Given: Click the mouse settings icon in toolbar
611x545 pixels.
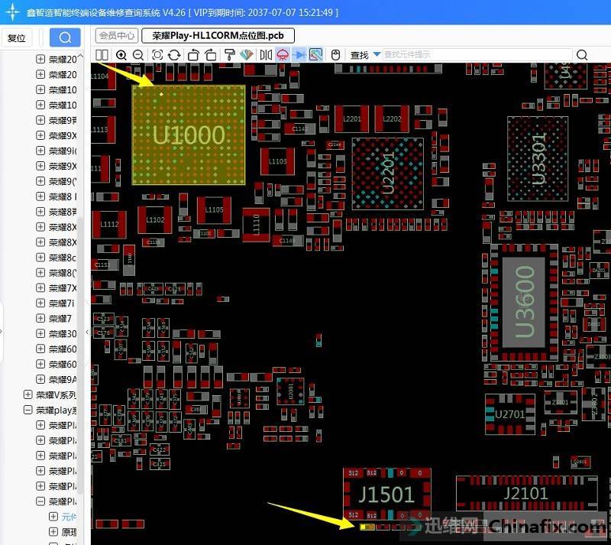Looking at the screenshot, I should click(335, 55).
